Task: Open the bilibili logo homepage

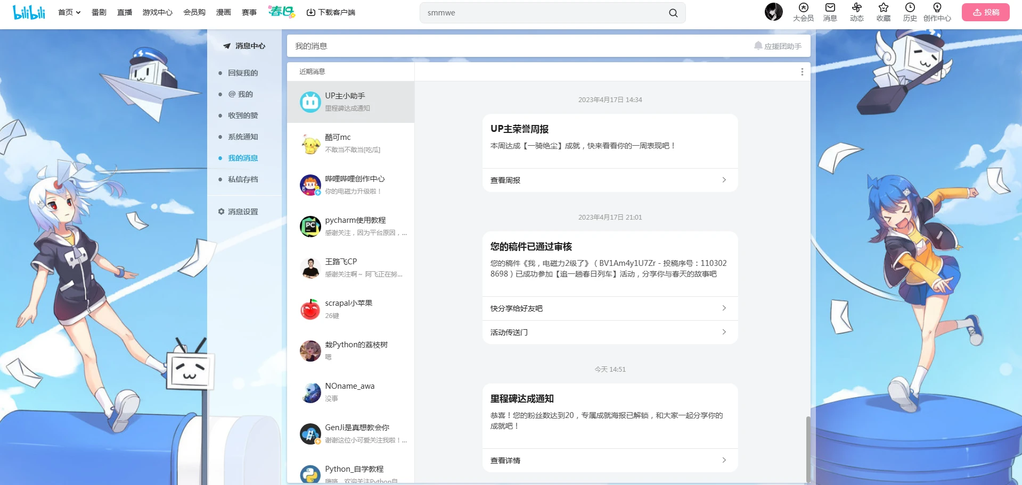Action: [29, 12]
